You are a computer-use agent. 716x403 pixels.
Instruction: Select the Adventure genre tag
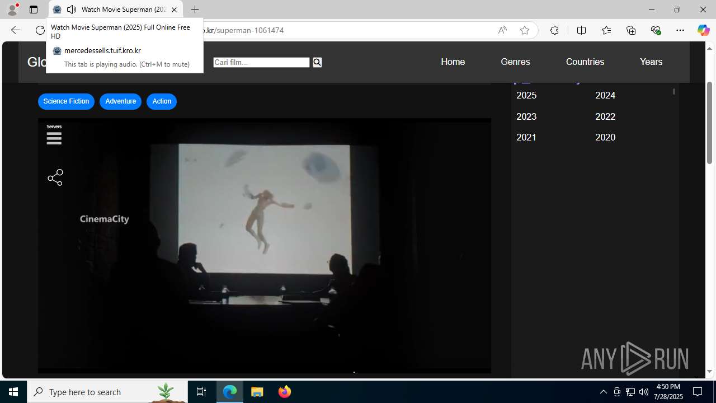pos(120,101)
